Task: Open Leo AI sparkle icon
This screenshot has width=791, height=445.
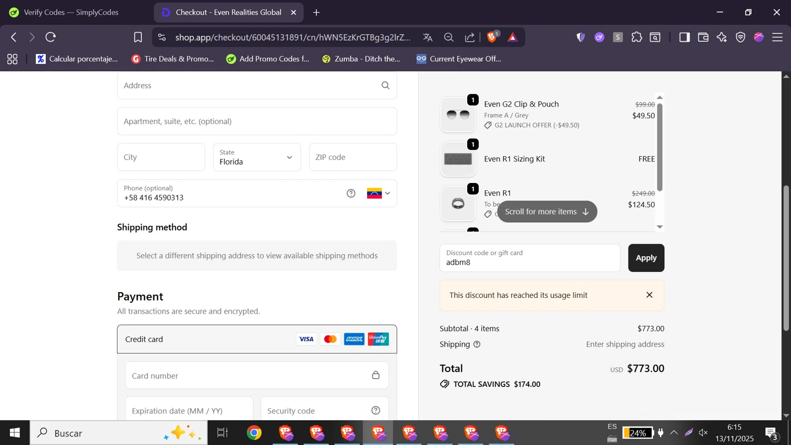Action: point(721,37)
